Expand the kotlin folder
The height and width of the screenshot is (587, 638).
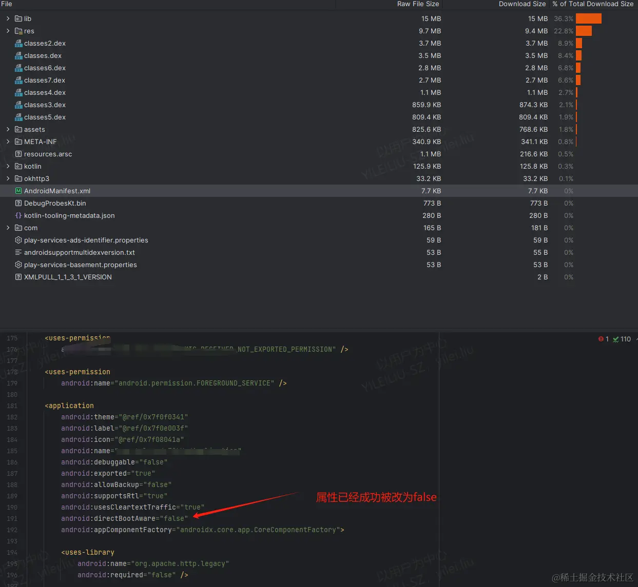click(x=8, y=166)
